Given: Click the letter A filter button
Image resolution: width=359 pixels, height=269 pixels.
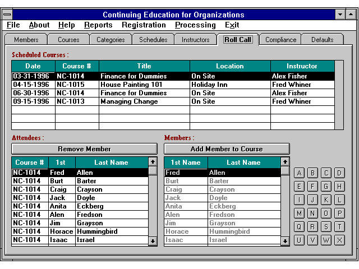Looking at the screenshot, I should (300, 173).
